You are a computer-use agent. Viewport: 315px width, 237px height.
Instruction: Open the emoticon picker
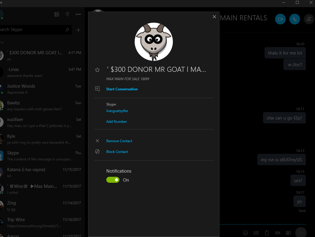[x=245, y=233]
